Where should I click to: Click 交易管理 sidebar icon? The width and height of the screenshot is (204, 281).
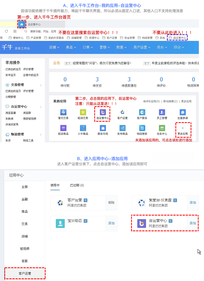[x=7, y=85]
